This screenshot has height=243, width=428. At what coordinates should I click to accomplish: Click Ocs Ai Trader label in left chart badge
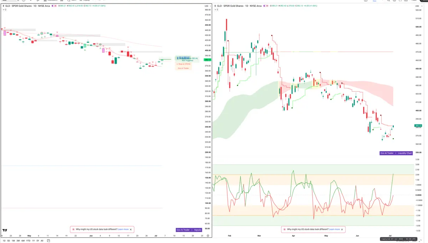(x=183, y=230)
